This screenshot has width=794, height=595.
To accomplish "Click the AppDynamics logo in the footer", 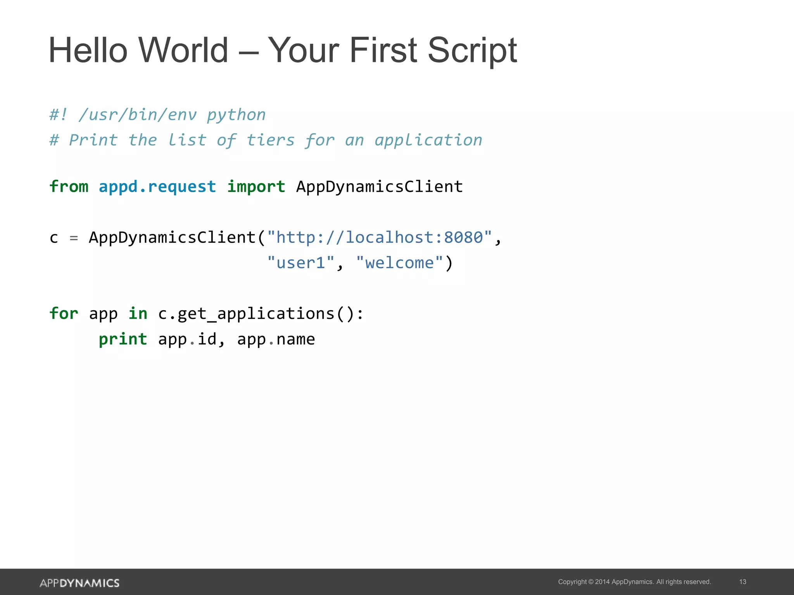I will [x=79, y=583].
